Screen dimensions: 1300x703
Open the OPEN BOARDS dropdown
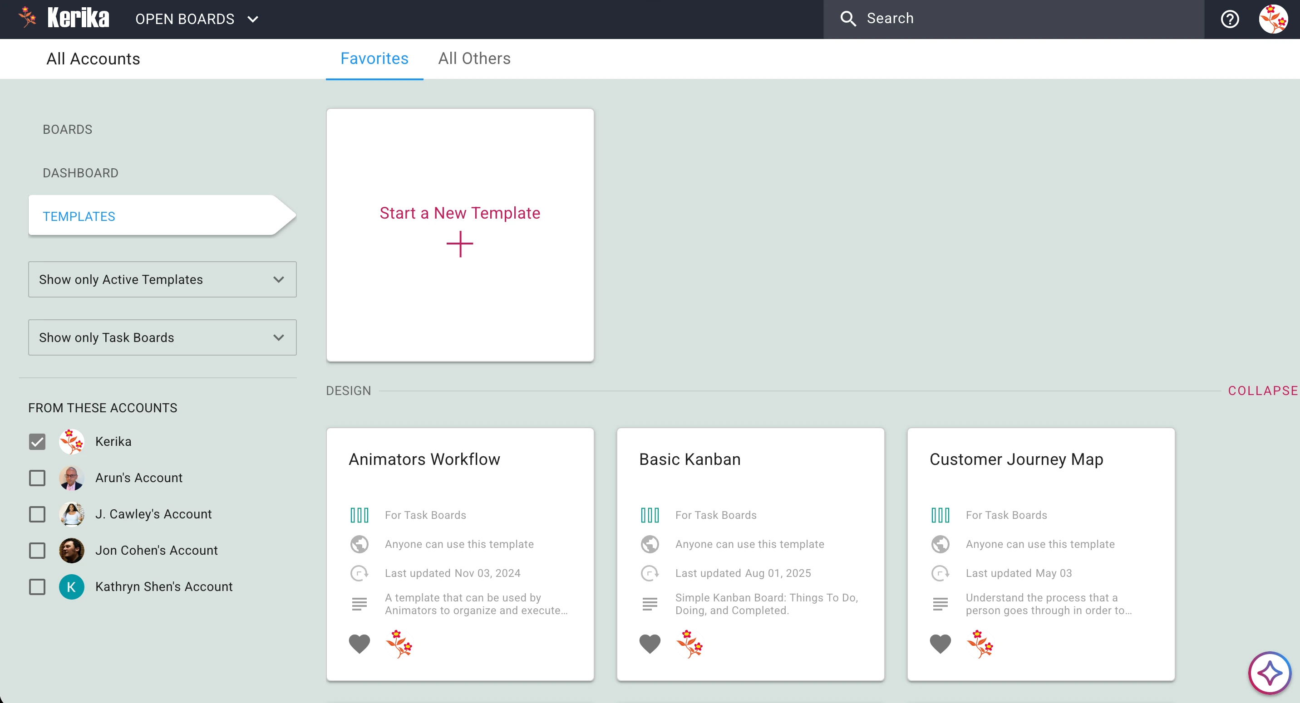pos(197,19)
